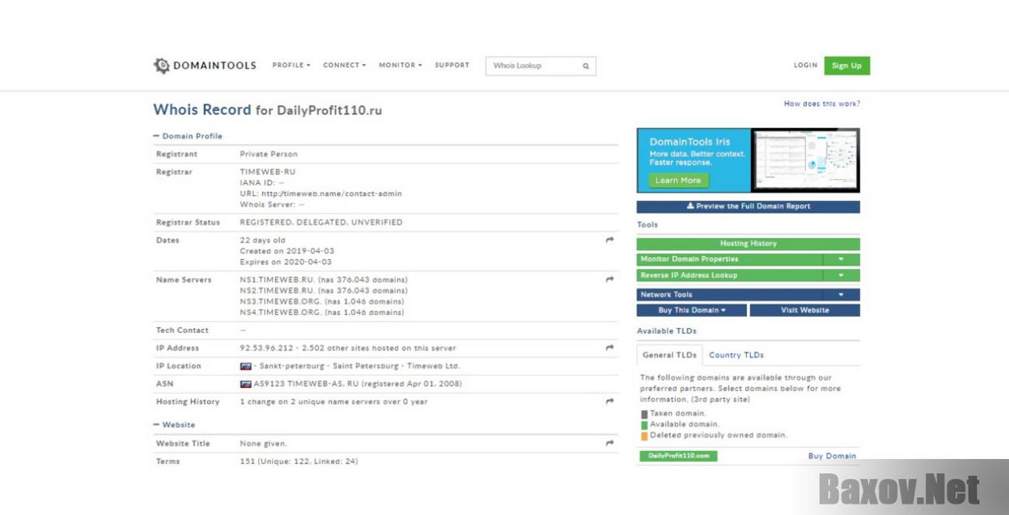Click the search magnifier icon in Whois Lookup
This screenshot has width=1009, height=515.
point(586,66)
